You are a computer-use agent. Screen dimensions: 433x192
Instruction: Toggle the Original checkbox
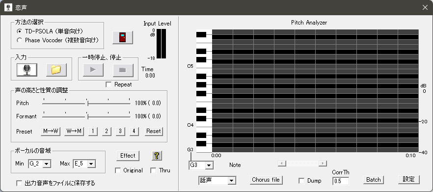[x=118, y=170]
